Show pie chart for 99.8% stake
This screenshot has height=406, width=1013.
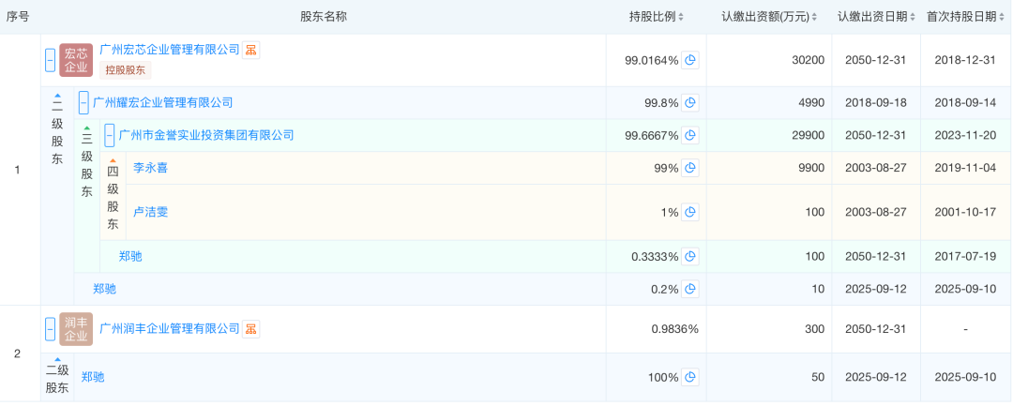point(690,103)
